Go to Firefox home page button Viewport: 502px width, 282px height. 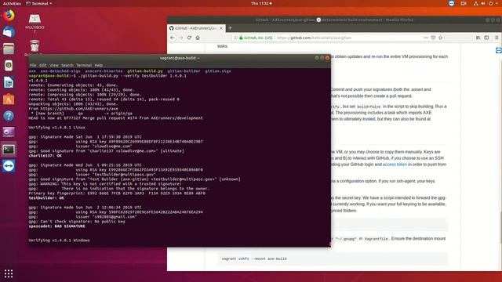pos(198,38)
